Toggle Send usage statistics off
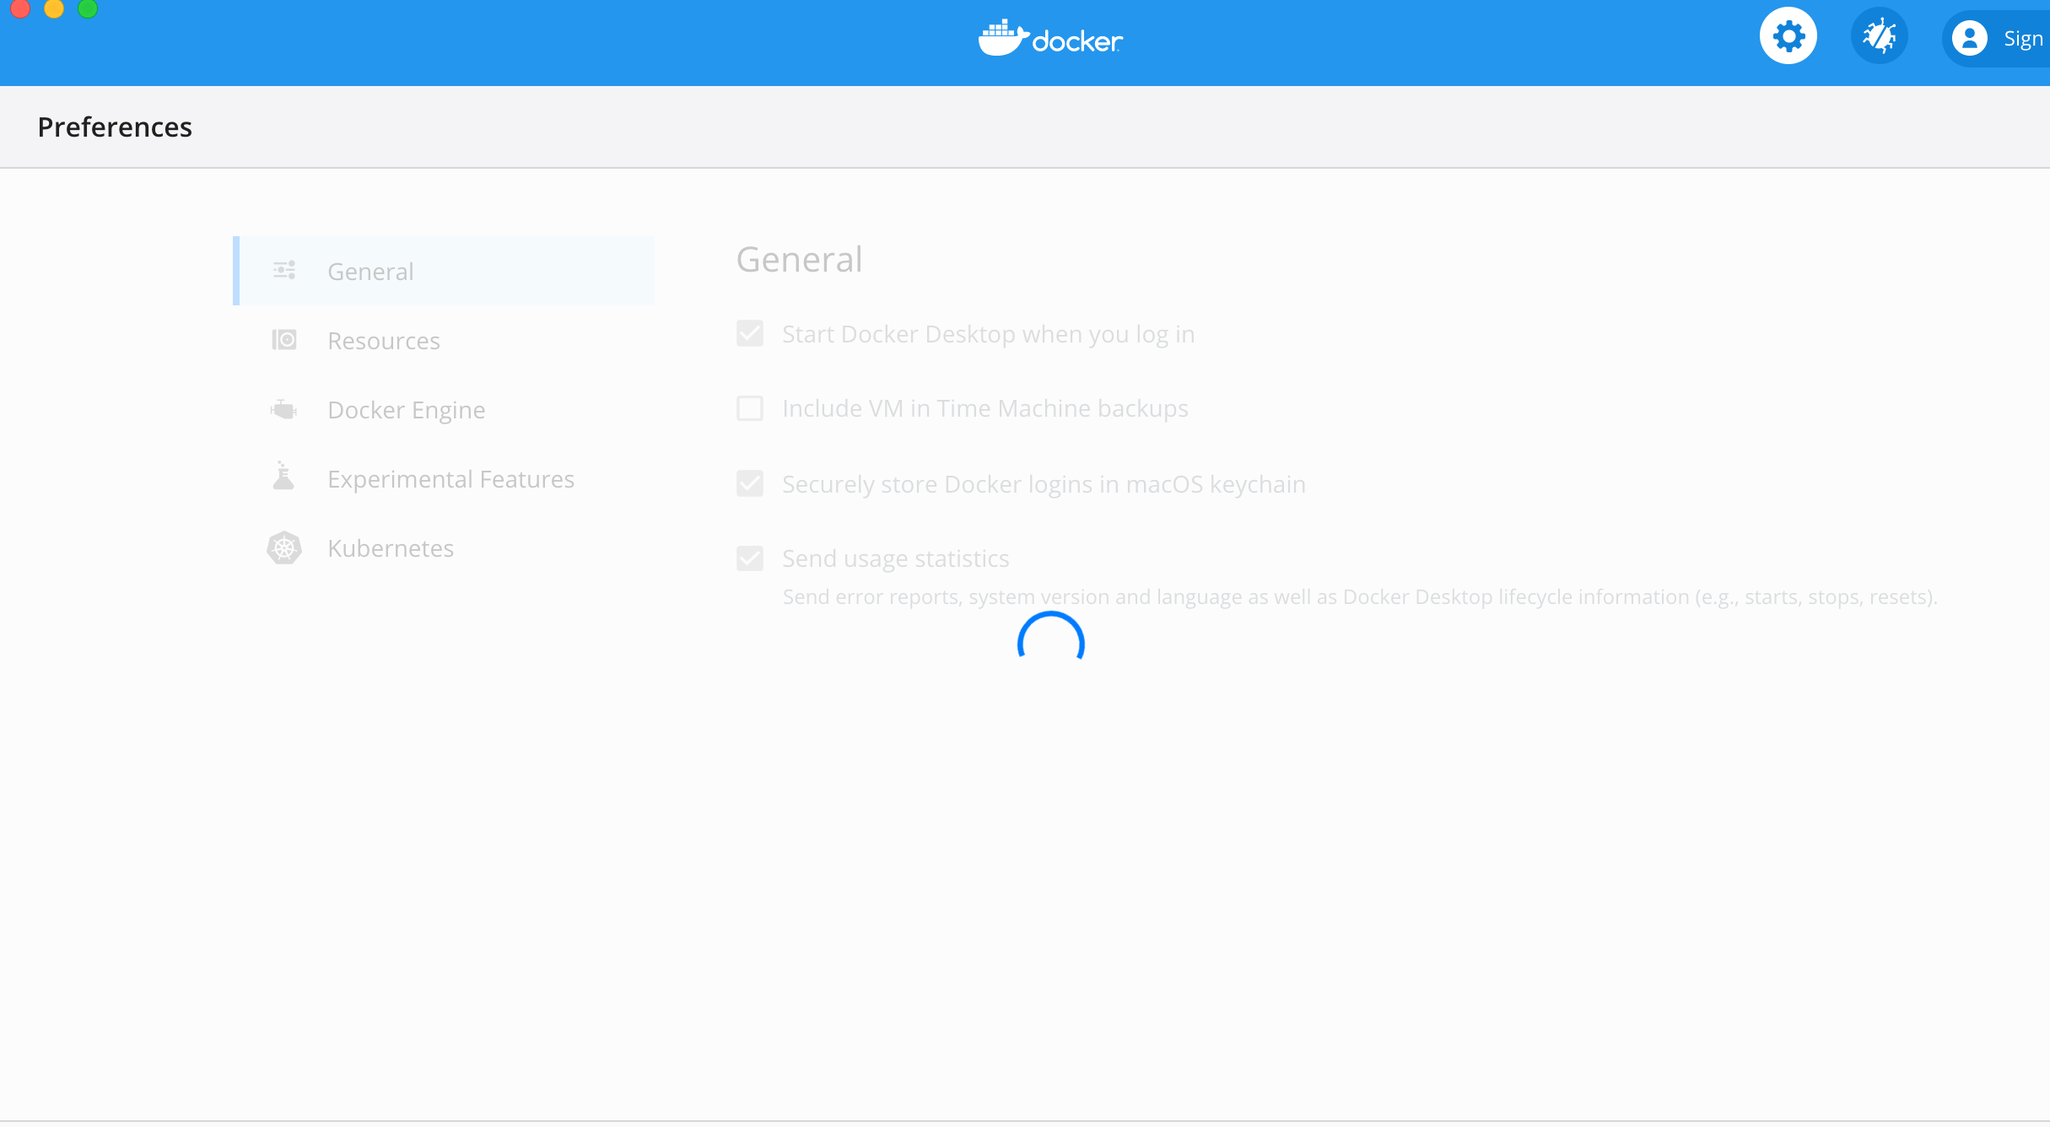The image size is (2050, 1127). pos(750,558)
